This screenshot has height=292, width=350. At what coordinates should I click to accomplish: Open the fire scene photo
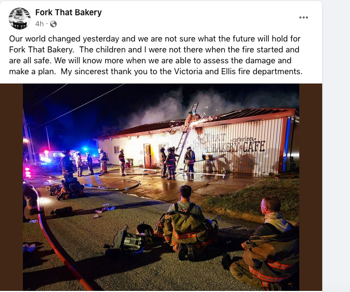click(161, 187)
